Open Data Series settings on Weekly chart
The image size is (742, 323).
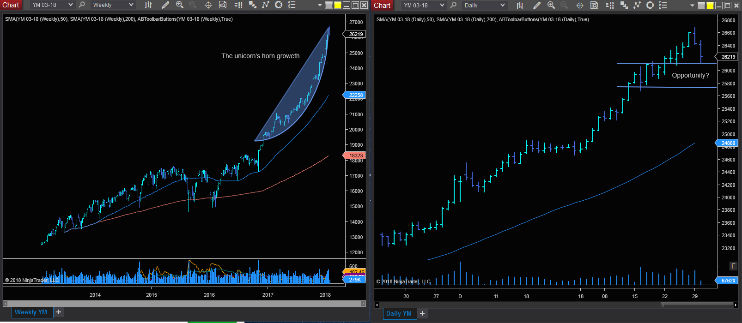(252, 5)
